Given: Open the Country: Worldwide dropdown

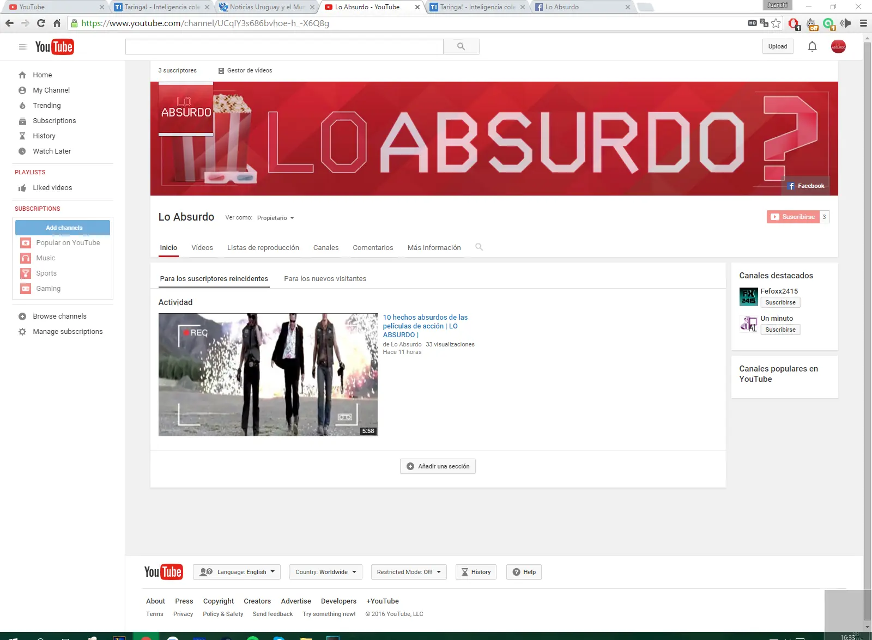Looking at the screenshot, I should 326,572.
